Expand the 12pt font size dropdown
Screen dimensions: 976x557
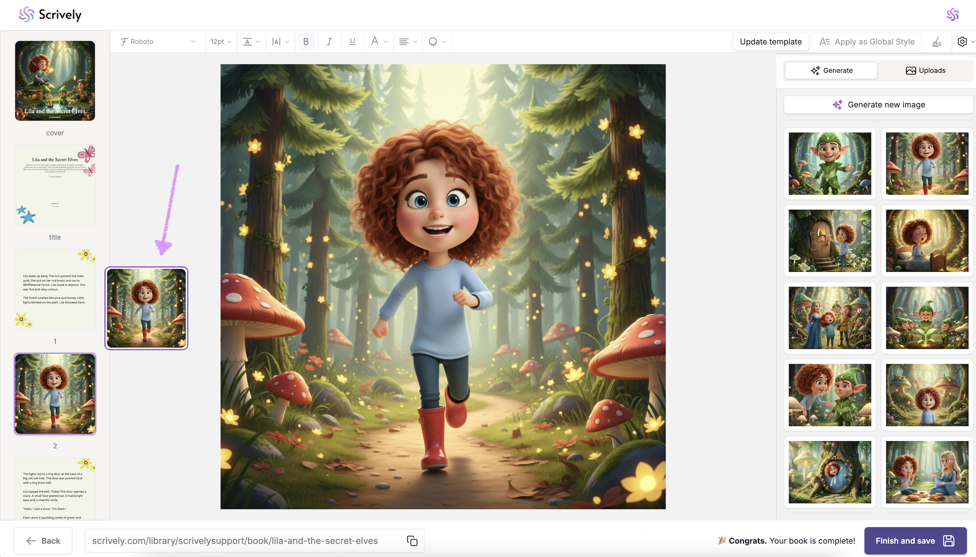coord(221,41)
